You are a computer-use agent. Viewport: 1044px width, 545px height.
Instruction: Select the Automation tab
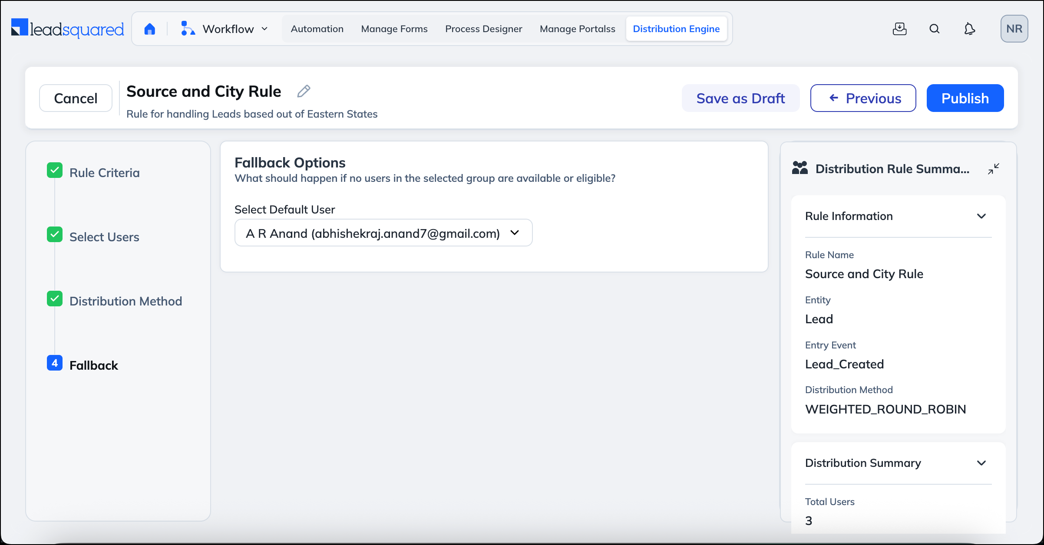click(x=317, y=29)
